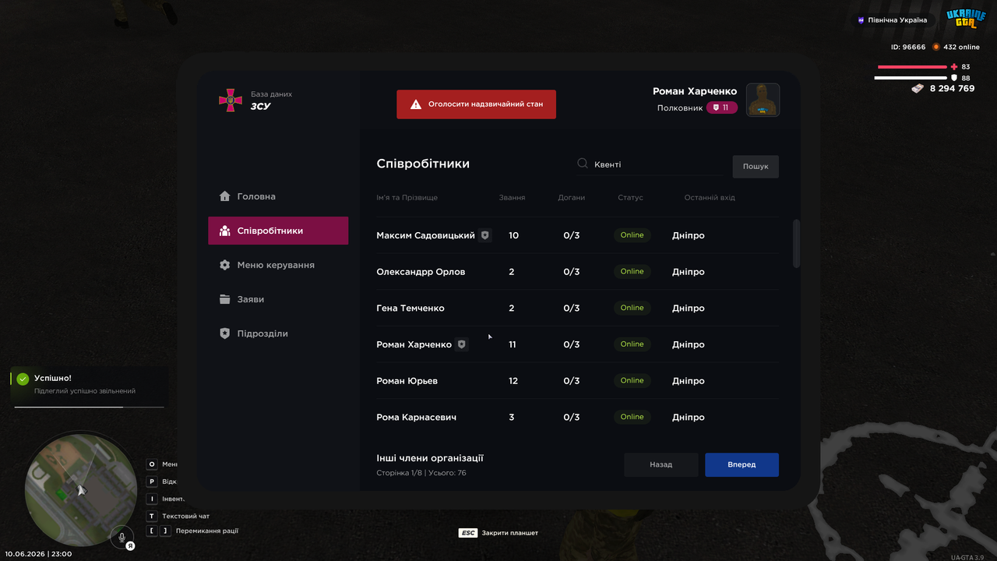Screen dimensions: 997x561
Task: Click Сторінка 1/8 page counter text
Action: coord(400,473)
